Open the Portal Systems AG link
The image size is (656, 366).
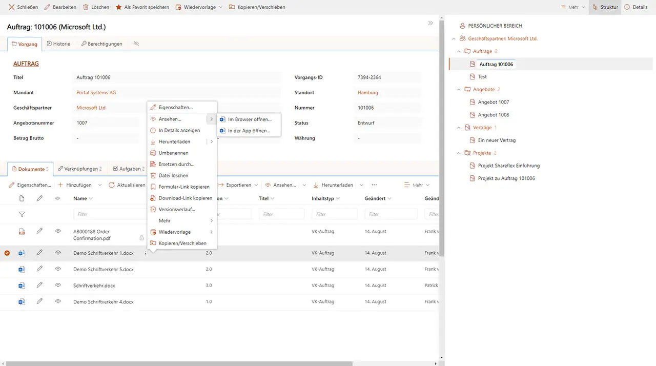(96, 93)
